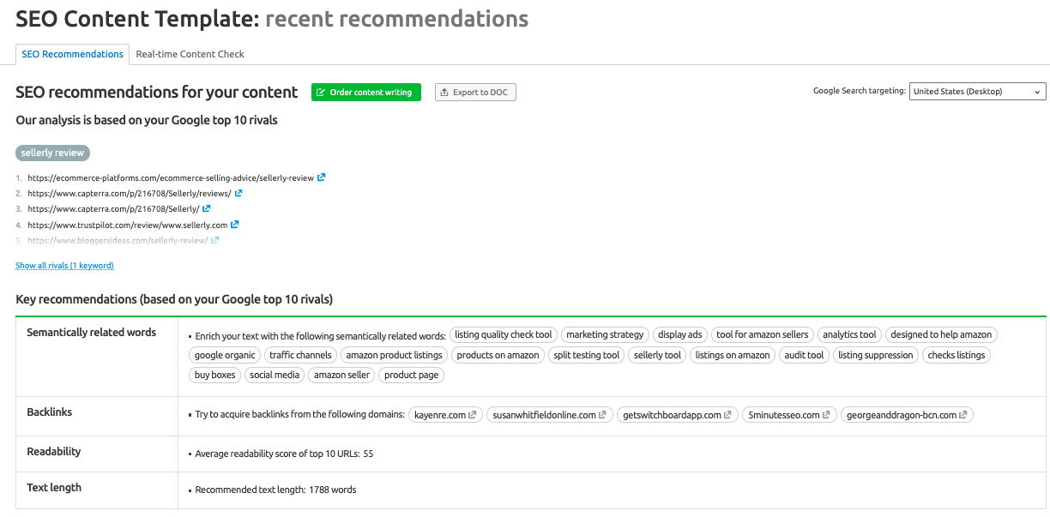Click external link icon beside trustpilot.com URL

(235, 225)
